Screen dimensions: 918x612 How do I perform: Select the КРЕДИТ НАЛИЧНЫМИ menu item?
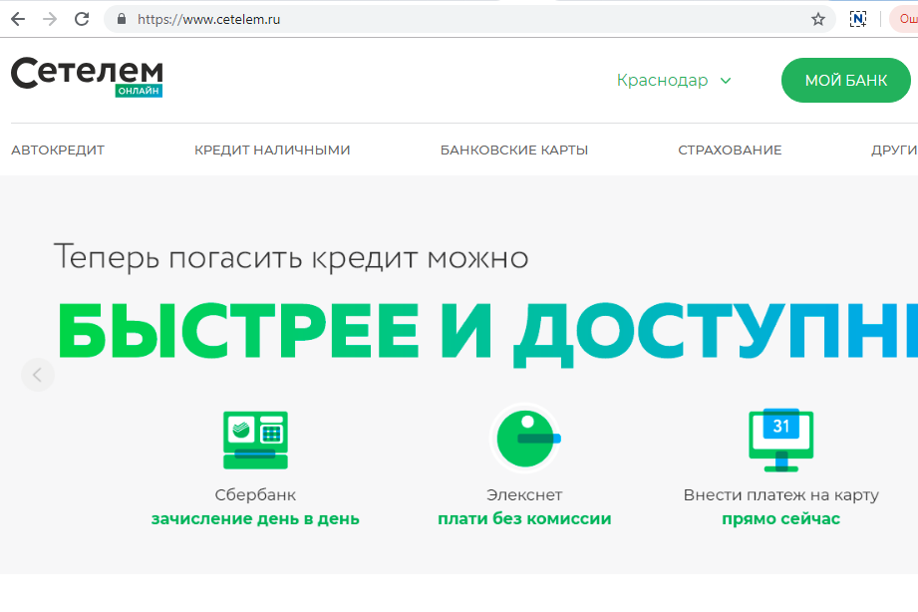click(272, 150)
